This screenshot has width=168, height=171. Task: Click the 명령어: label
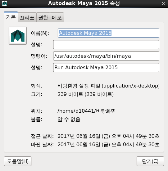(x=39, y=56)
